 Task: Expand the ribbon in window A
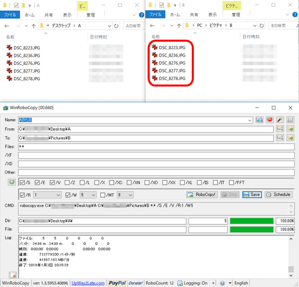(x=134, y=14)
